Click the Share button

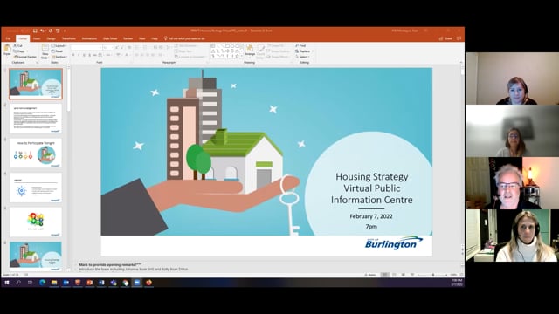446,38
